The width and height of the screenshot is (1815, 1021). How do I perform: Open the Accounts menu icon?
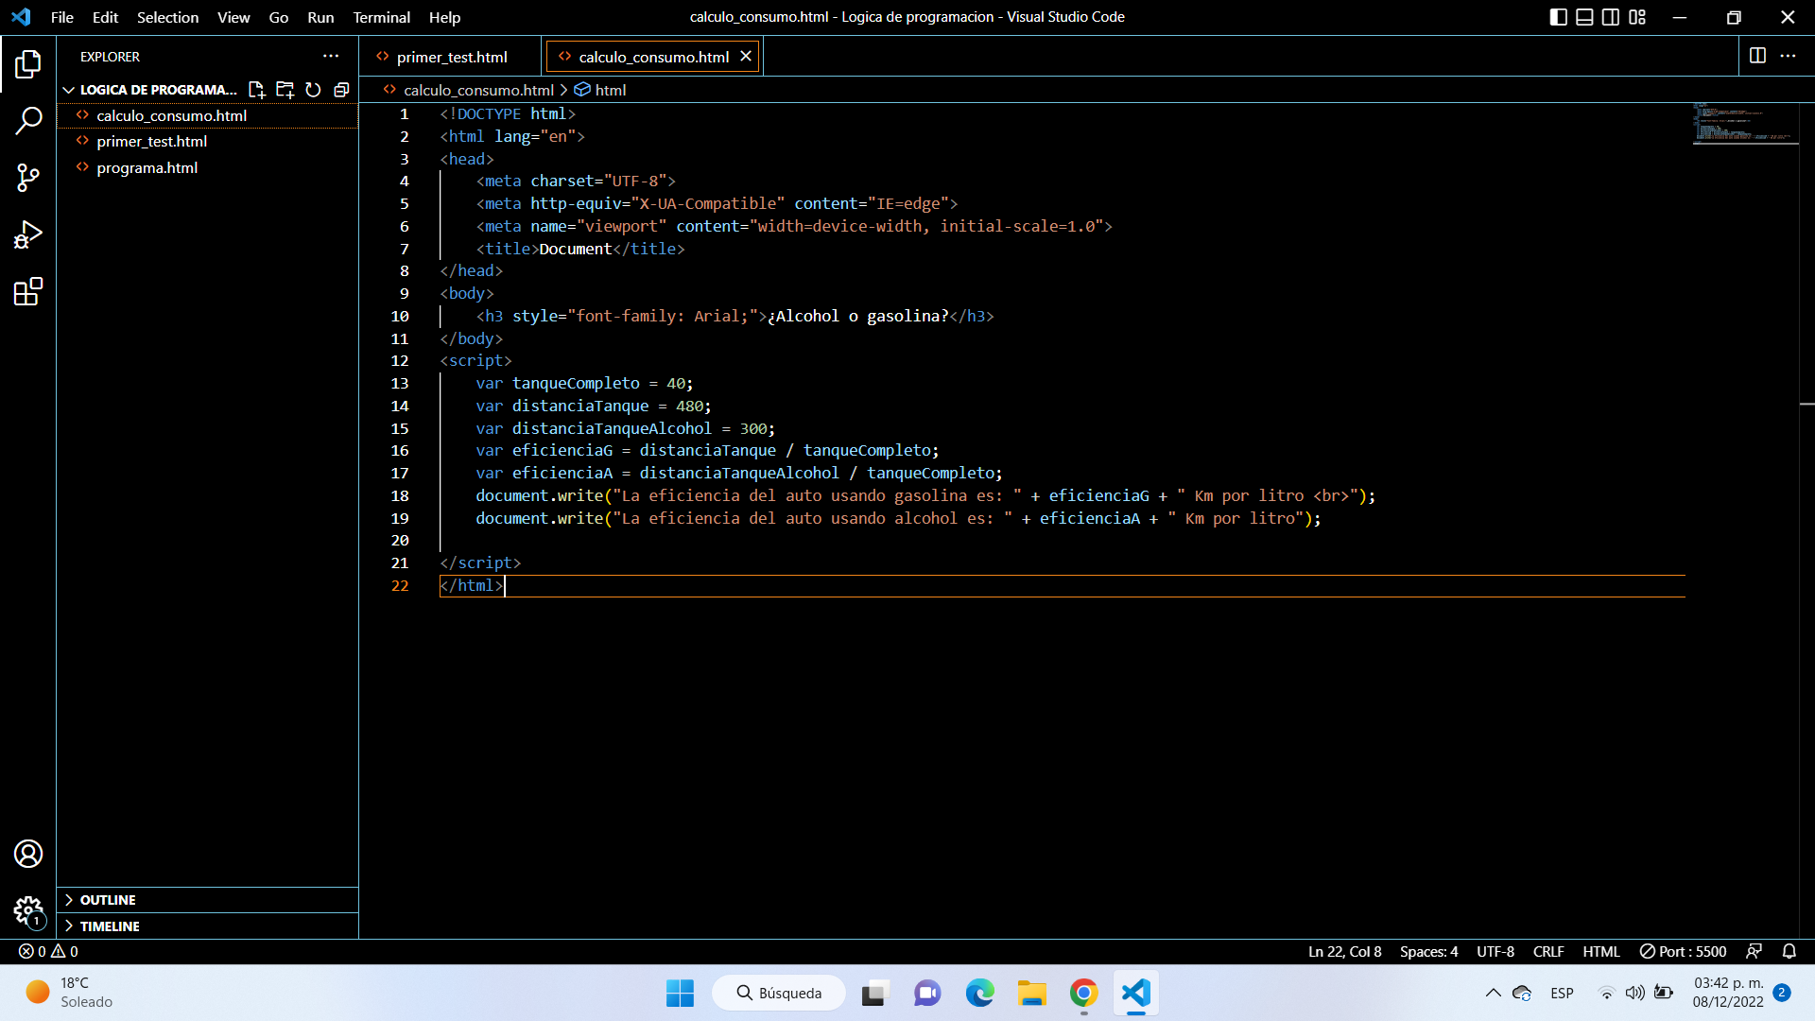point(28,854)
